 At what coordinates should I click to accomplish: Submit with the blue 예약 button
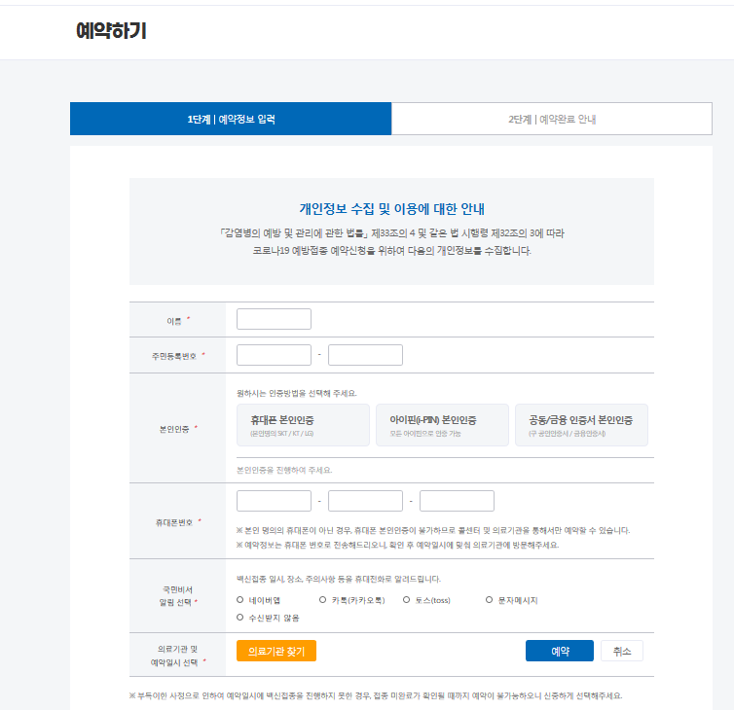point(560,651)
